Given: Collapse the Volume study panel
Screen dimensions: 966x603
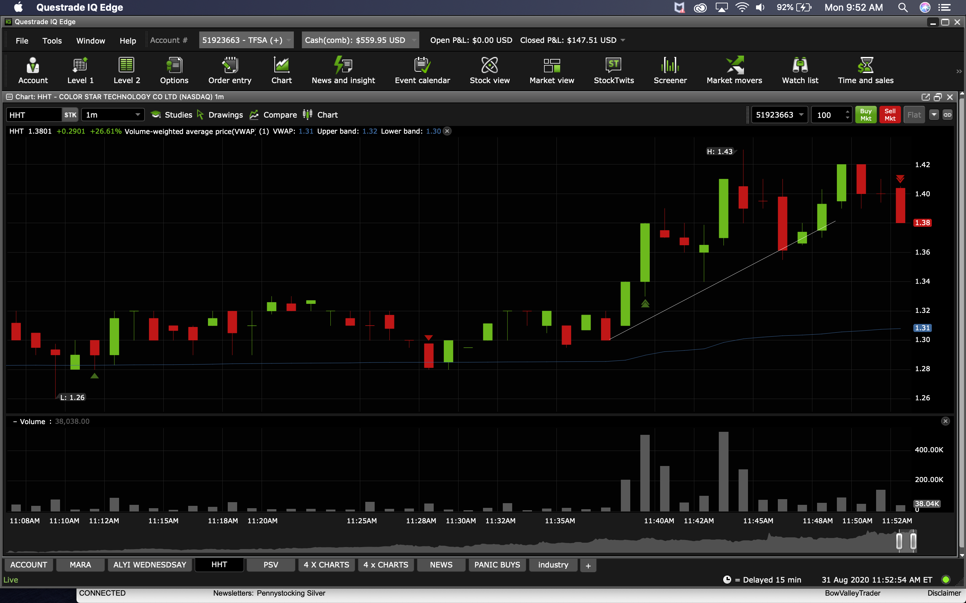Looking at the screenshot, I should 15,421.
